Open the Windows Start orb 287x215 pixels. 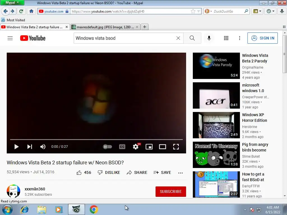pos(7,209)
